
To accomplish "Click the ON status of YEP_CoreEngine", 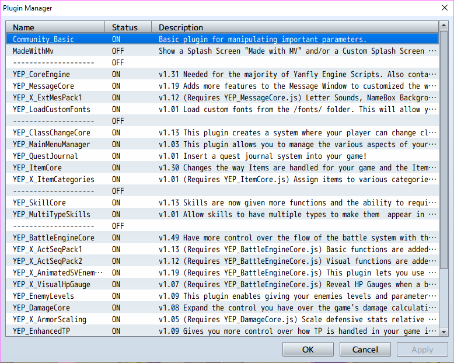I will pos(116,74).
